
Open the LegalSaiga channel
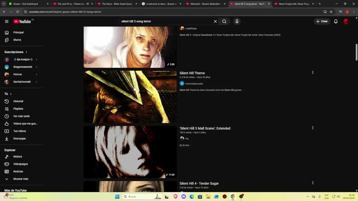point(191,28)
